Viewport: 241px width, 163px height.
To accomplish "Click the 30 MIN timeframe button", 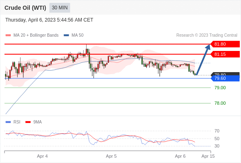I will click(x=60, y=8).
